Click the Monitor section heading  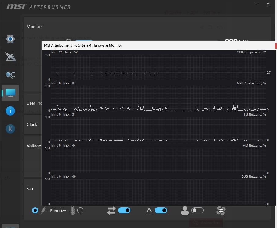point(34,27)
